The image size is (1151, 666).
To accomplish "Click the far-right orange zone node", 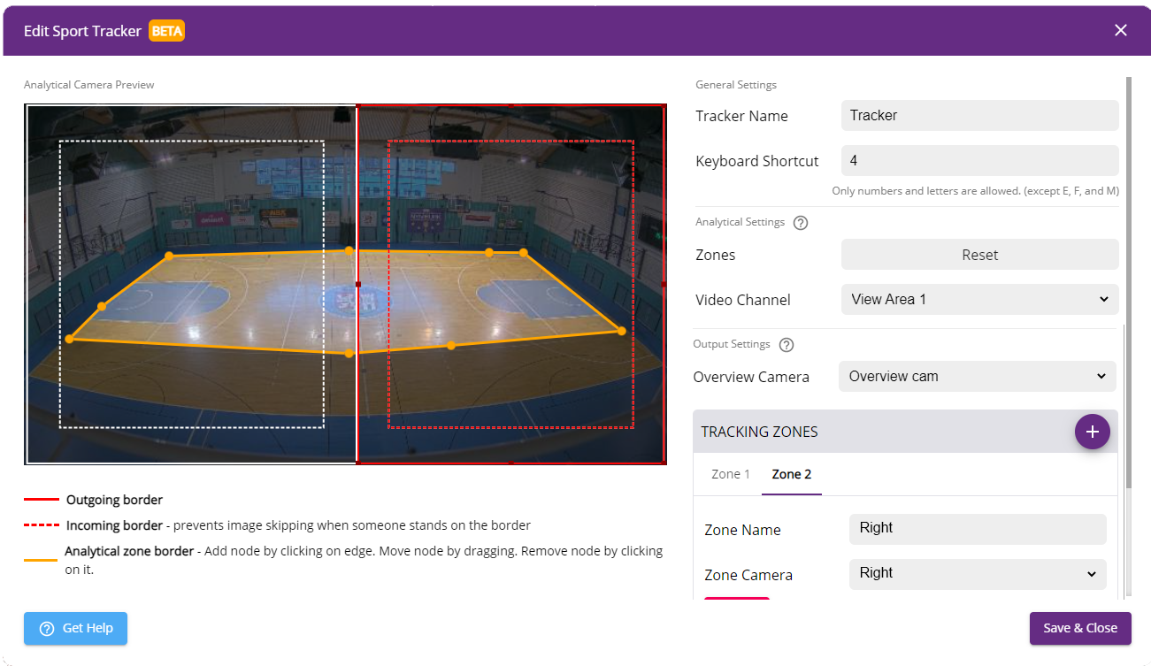I will [621, 331].
